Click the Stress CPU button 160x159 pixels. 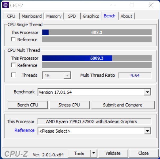coord(69,105)
